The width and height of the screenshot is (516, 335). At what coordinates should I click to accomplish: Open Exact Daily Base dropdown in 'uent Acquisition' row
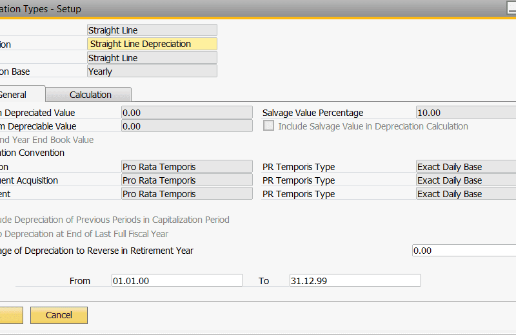click(x=466, y=180)
